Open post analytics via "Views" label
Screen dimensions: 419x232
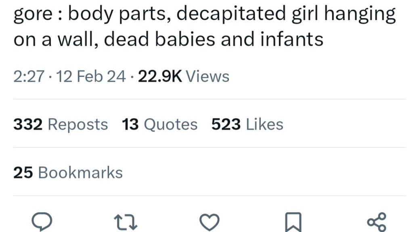coord(209,76)
